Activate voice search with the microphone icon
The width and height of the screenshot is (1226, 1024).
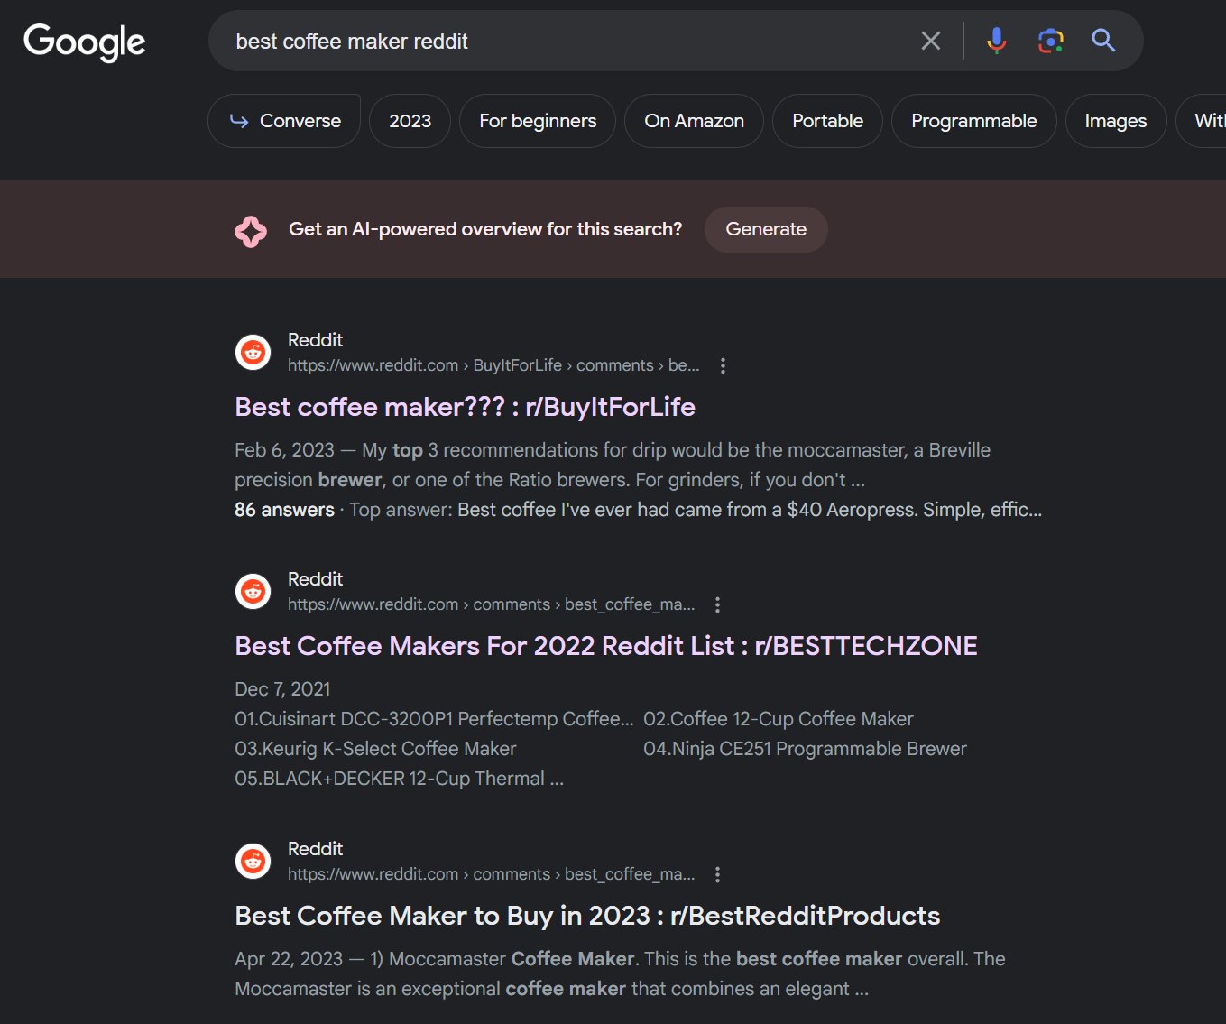pyautogui.click(x=996, y=40)
